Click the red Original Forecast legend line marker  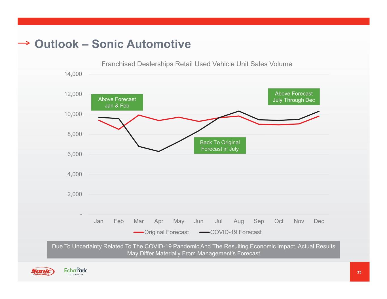tap(138, 232)
